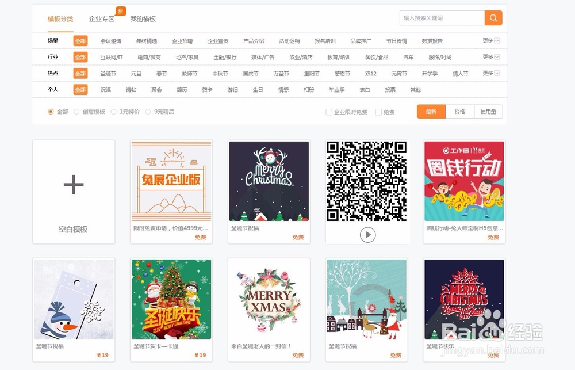
Task: Expand 更多 in the 场景 row
Action: click(490, 40)
